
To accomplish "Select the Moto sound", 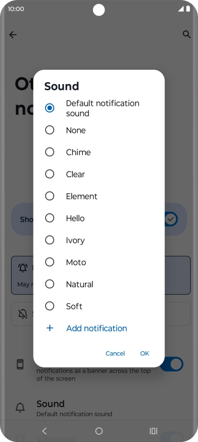I will point(99,262).
